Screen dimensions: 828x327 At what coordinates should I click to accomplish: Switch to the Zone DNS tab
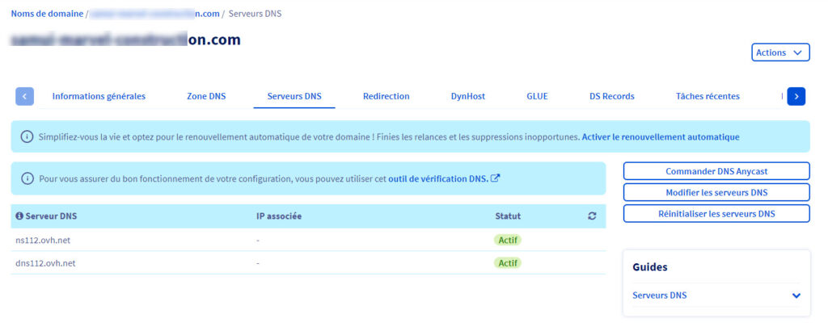point(206,96)
